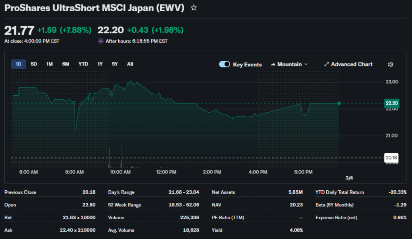Choose the 6M time range
The image size is (412, 239).
tap(66, 64)
